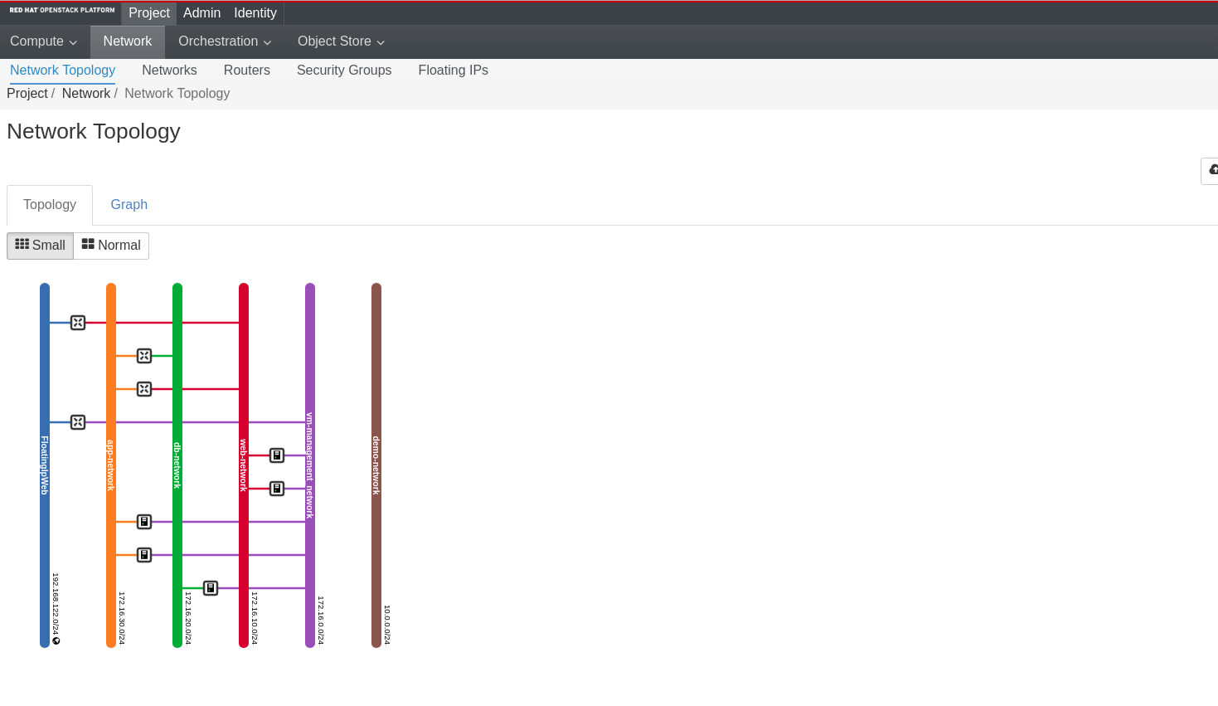The height and width of the screenshot is (706, 1218).
Task: Switch topology view to Small size
Action: click(40, 246)
